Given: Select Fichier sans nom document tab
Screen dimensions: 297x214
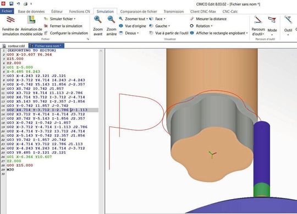Looking at the screenshot, I should (46, 46).
